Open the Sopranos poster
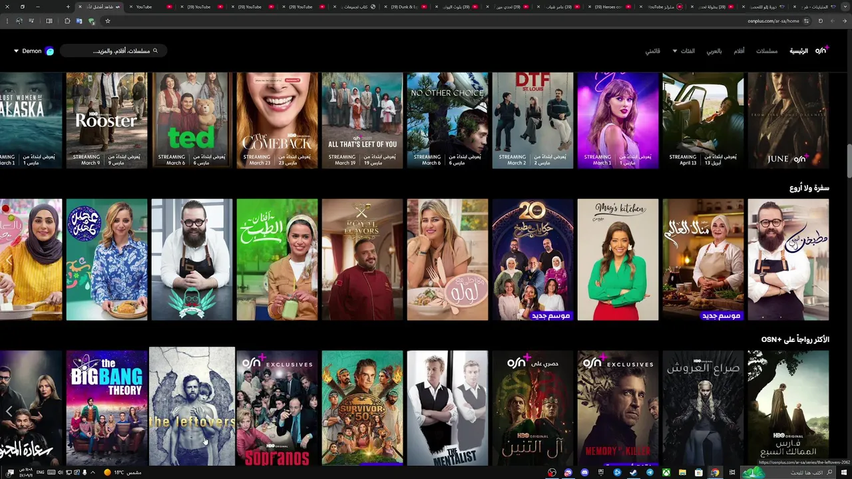Screen dimensions: 852x479 [277, 408]
